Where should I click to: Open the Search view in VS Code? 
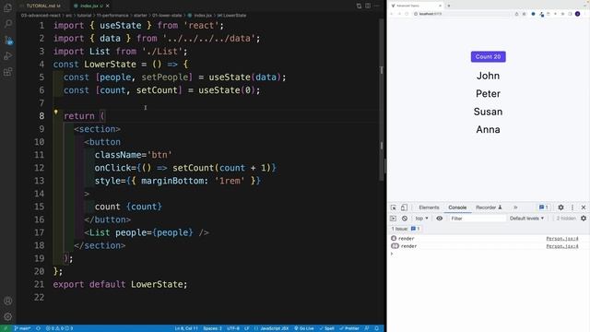[x=8, y=24]
